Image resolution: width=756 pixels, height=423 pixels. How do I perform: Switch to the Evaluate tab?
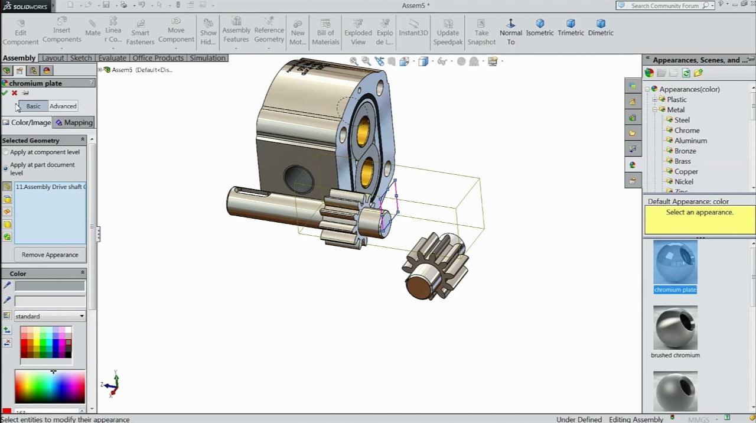[112, 58]
